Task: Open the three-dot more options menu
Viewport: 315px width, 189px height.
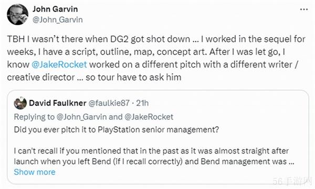Action: coord(304,9)
